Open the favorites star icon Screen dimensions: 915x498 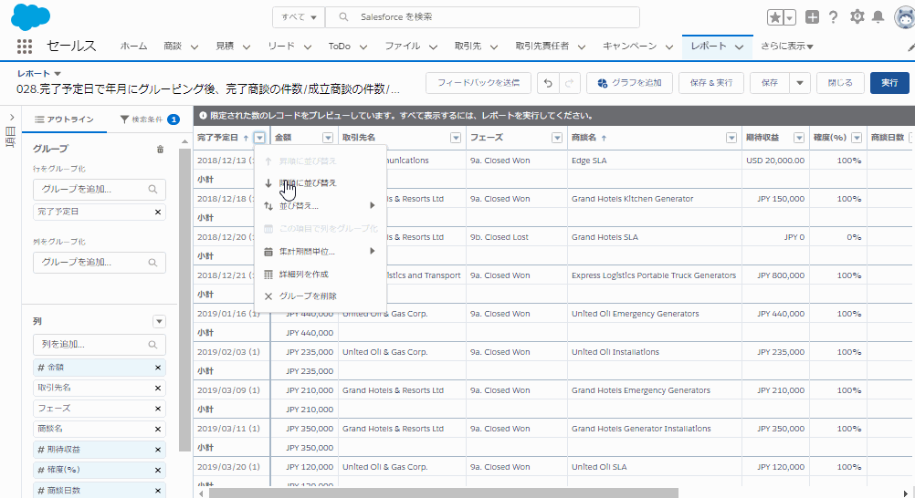coord(775,17)
